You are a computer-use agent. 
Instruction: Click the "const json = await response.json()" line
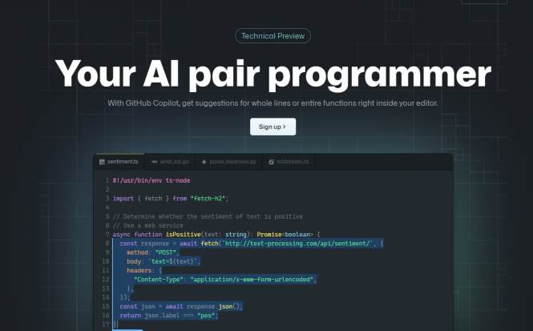pos(181,306)
